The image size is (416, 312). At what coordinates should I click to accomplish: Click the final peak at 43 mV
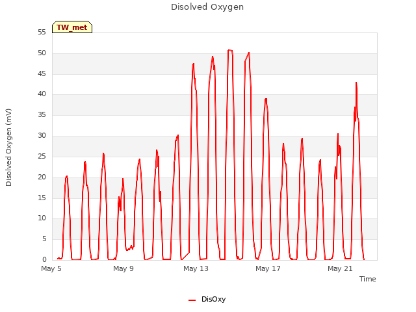point(356,83)
